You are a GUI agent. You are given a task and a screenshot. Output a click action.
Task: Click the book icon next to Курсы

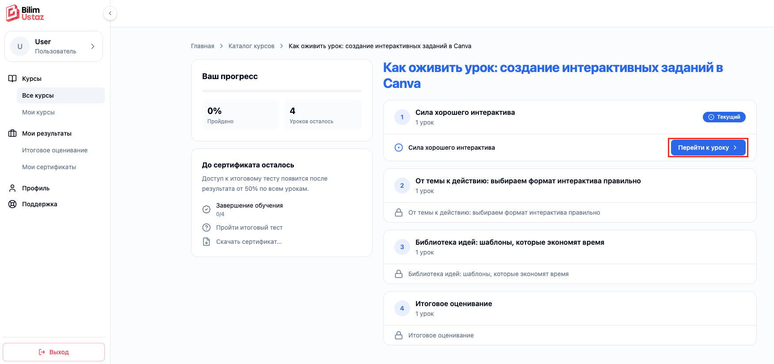coord(12,79)
